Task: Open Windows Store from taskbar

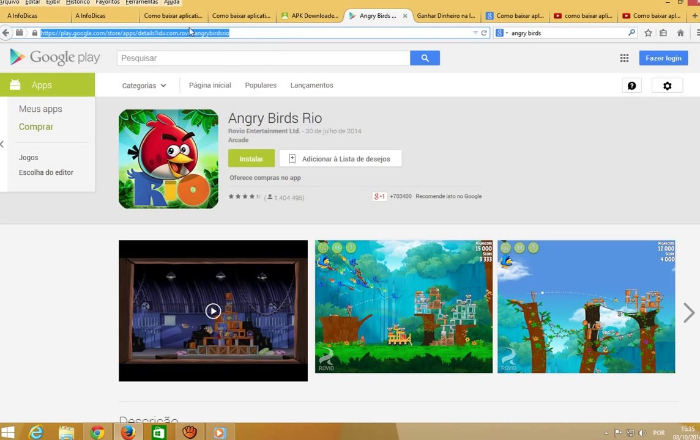Action: click(x=159, y=433)
